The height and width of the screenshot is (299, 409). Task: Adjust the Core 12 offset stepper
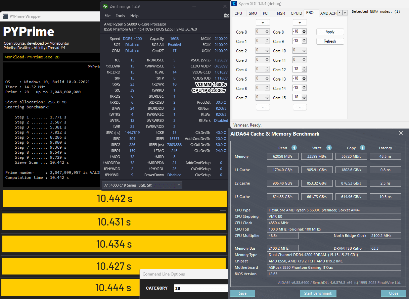(304, 69)
